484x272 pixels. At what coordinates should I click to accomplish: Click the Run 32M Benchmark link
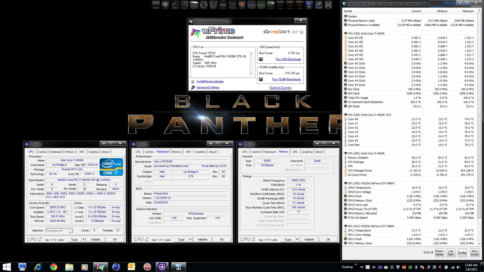tap(288, 59)
